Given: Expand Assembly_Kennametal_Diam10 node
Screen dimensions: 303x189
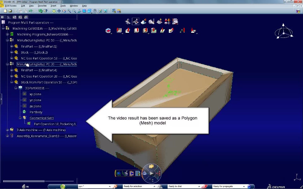Looking at the screenshot, I should coord(7,136).
